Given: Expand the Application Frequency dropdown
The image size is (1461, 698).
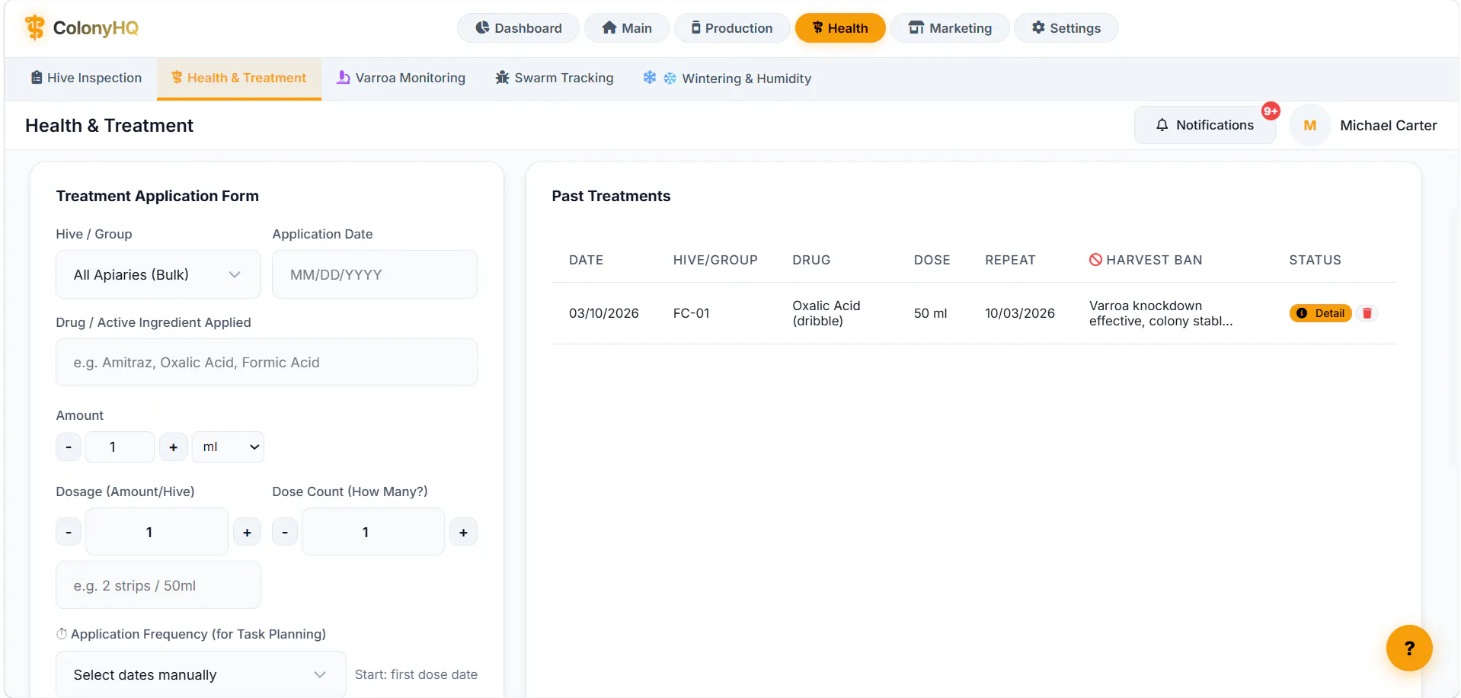Looking at the screenshot, I should click(201, 674).
